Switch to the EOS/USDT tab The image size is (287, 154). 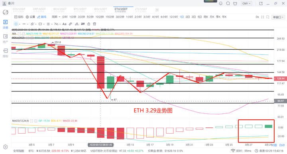(x=19, y=10)
